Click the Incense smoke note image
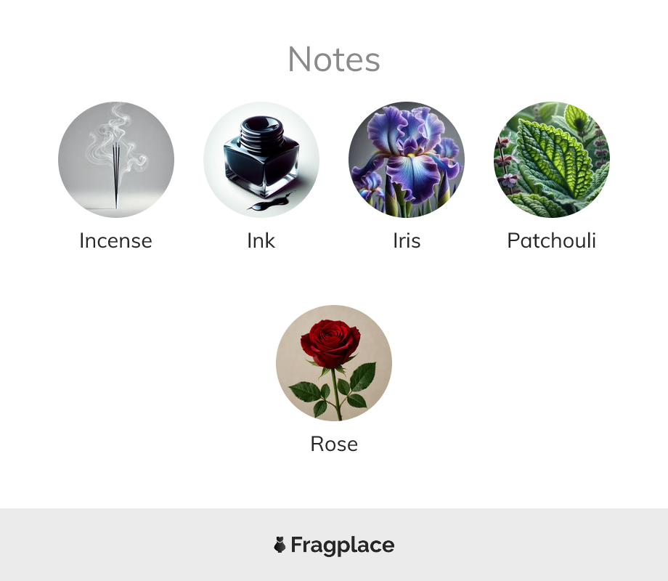The width and height of the screenshot is (668, 581). pyautogui.click(x=116, y=160)
